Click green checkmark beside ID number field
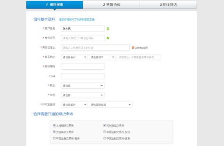 coord(108,38)
